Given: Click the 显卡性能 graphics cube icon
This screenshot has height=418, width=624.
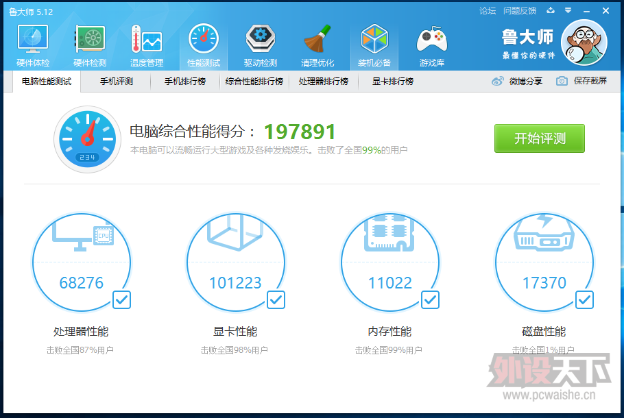Looking at the screenshot, I should [235, 233].
